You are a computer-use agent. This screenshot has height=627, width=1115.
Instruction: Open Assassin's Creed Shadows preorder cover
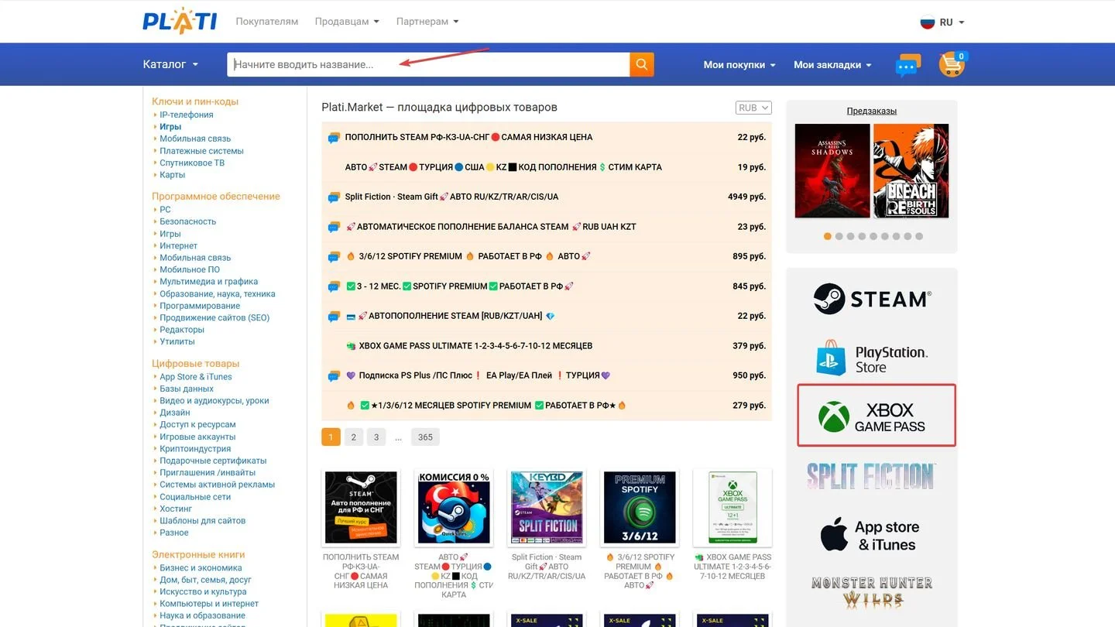click(x=832, y=170)
